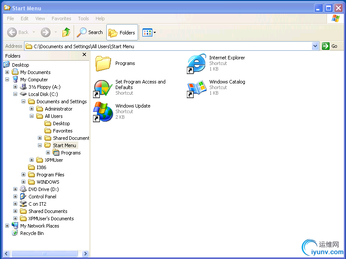Screen dimensions: 346x259
Task: Click the folder pane horizontal scrollbar thumb
Action: tap(45, 253)
